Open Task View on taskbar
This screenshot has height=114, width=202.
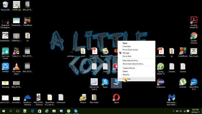point(18,111)
